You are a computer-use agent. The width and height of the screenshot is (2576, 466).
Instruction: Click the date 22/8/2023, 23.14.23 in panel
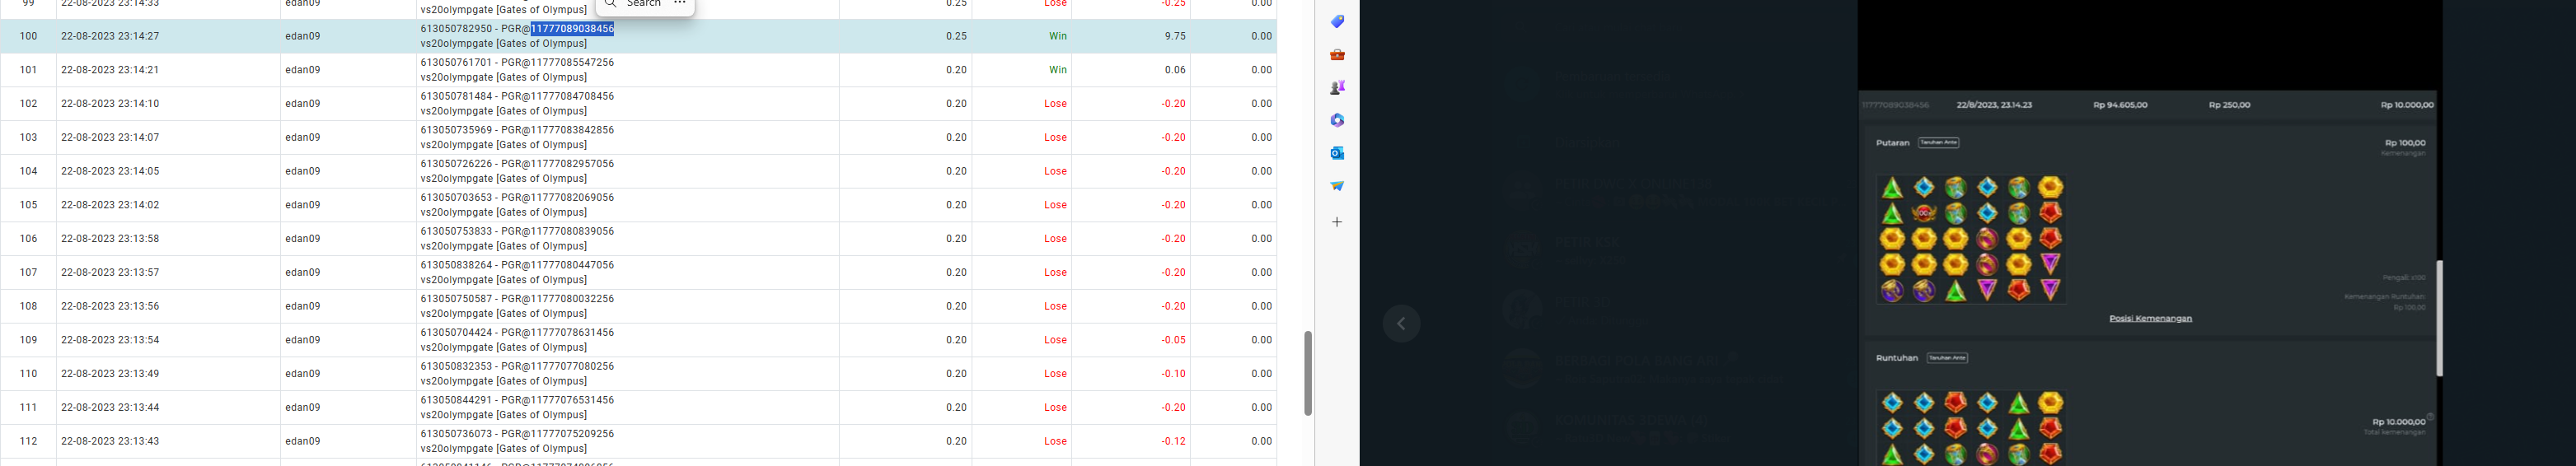point(1995,105)
